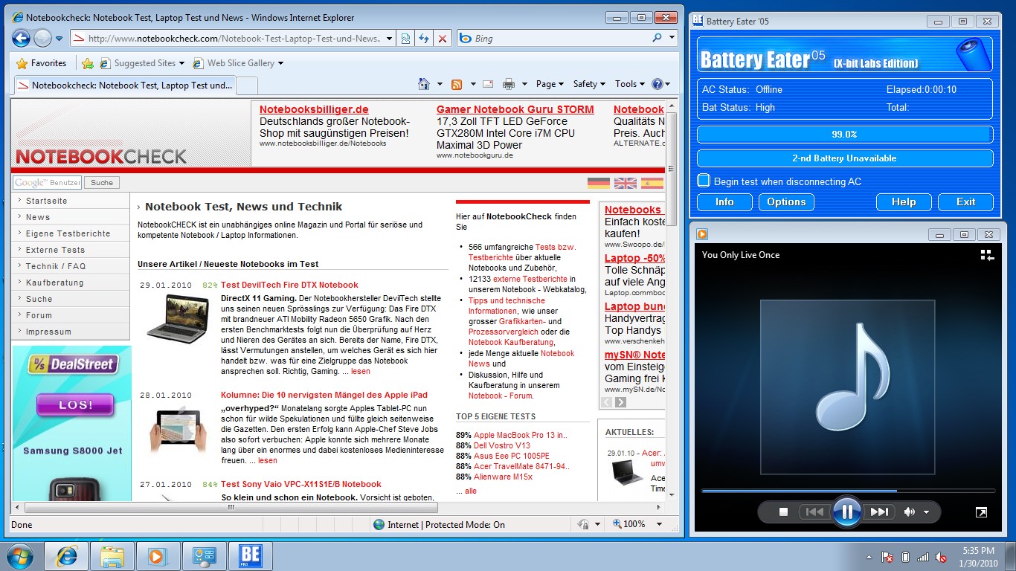Click the Media Player seek bar

tap(848, 491)
